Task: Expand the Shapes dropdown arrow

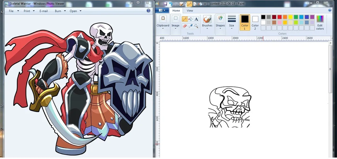Action: coord(220,29)
